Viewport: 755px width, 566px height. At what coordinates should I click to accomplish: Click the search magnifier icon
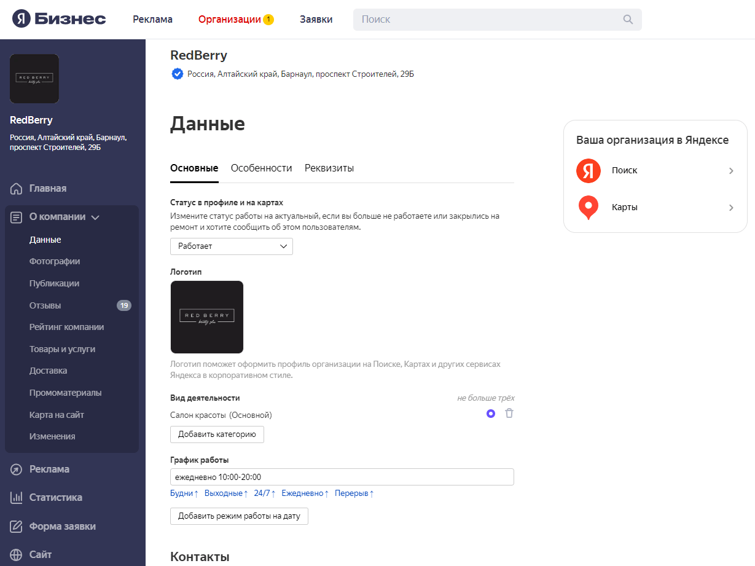pyautogui.click(x=628, y=19)
